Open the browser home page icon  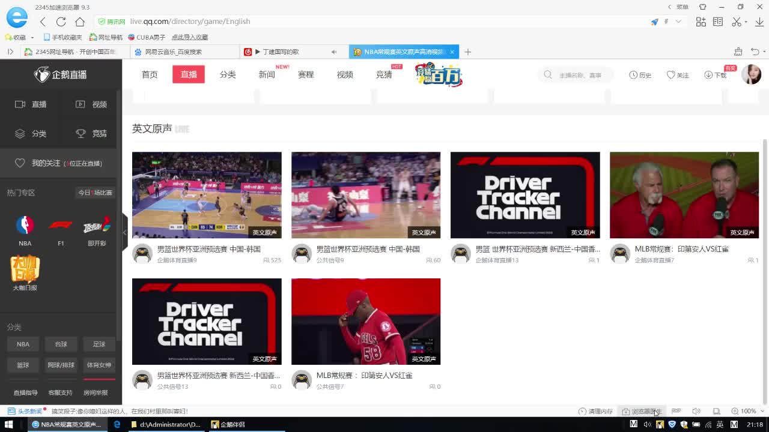(x=80, y=22)
